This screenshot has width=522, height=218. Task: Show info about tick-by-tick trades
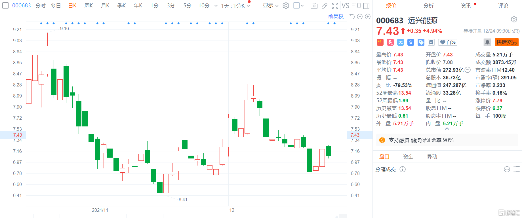point(403,169)
